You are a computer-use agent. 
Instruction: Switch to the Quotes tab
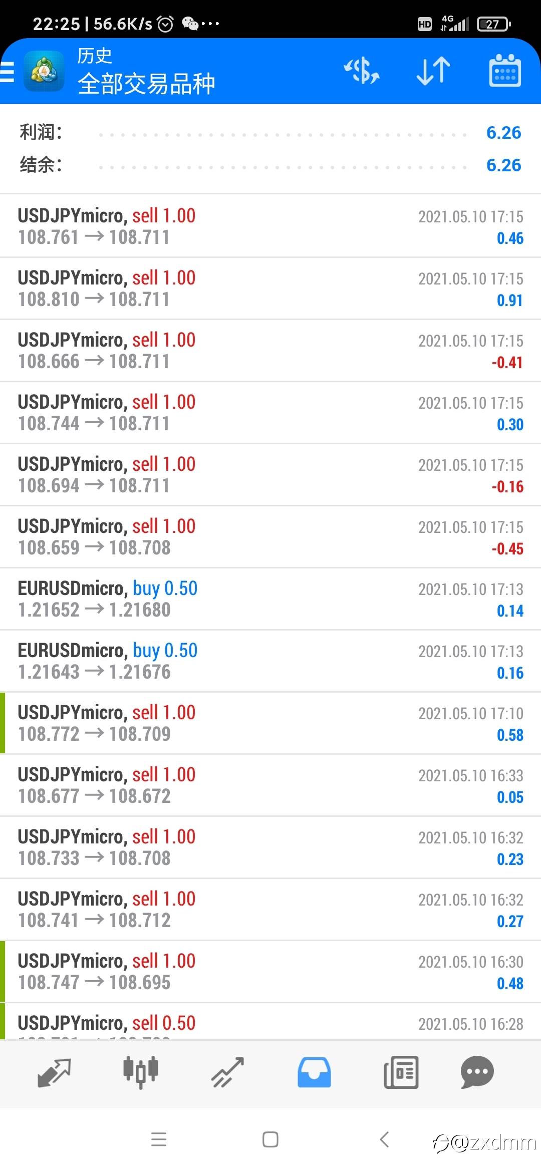54,1072
